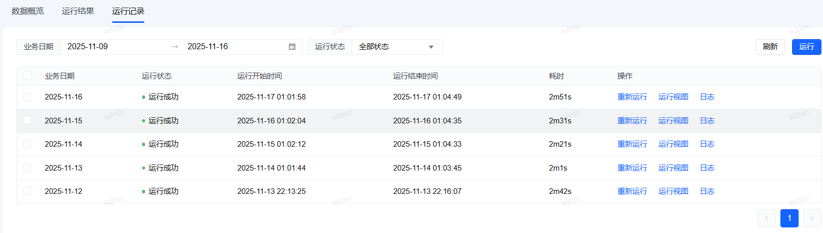Image resolution: width=823 pixels, height=233 pixels.
Task: Open 日志 for 2025-11-16
Action: tap(707, 97)
